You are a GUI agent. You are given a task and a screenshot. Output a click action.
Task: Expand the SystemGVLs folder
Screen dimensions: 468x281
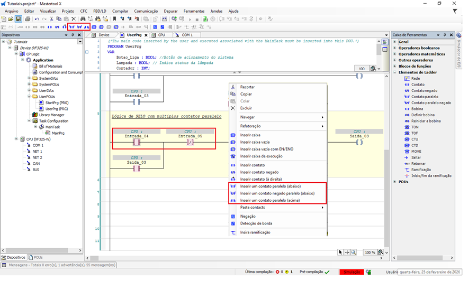[x=29, y=78]
